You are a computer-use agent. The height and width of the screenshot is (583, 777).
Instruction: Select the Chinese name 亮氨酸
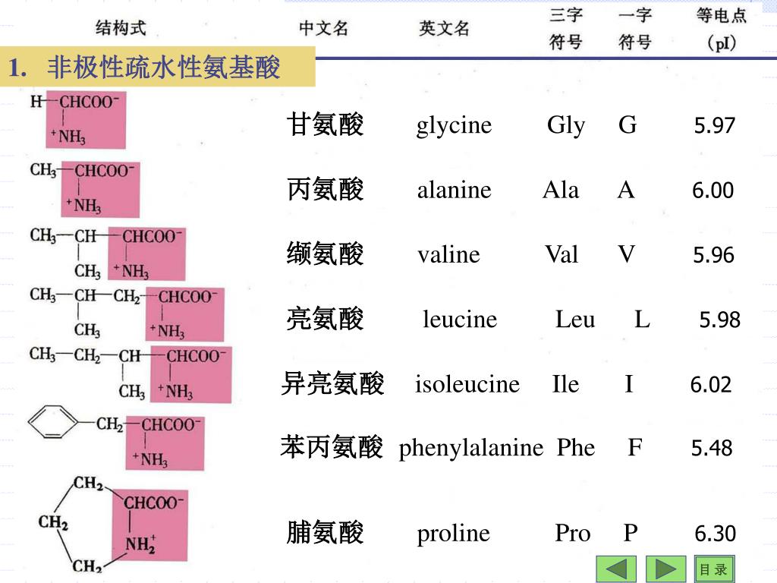[325, 319]
